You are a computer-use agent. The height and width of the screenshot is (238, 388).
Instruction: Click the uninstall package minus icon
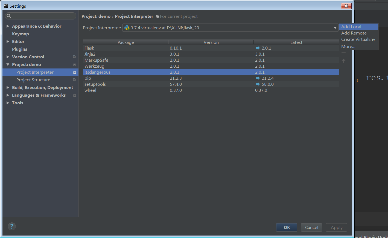tap(344, 52)
